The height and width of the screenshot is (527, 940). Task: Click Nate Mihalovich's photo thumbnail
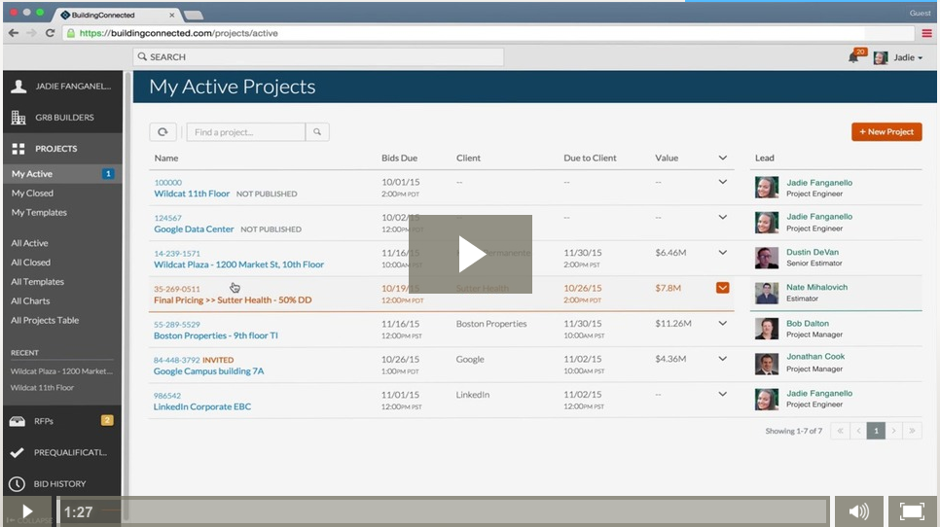tap(767, 293)
